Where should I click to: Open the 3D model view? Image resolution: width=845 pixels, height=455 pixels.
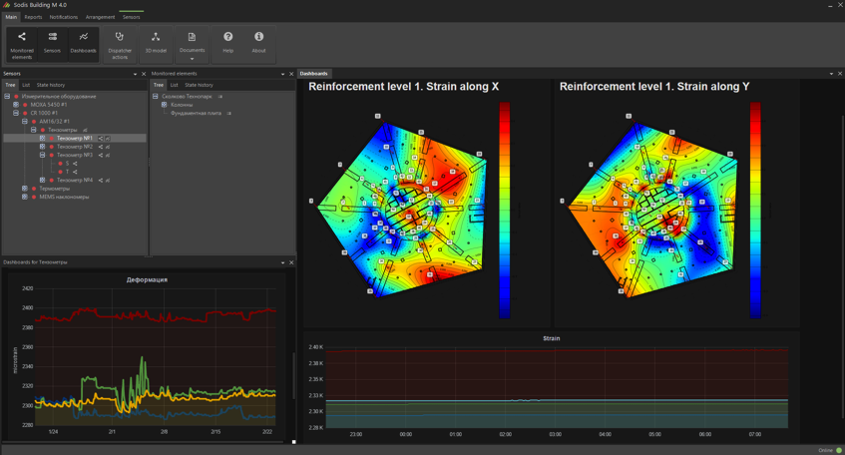(156, 43)
